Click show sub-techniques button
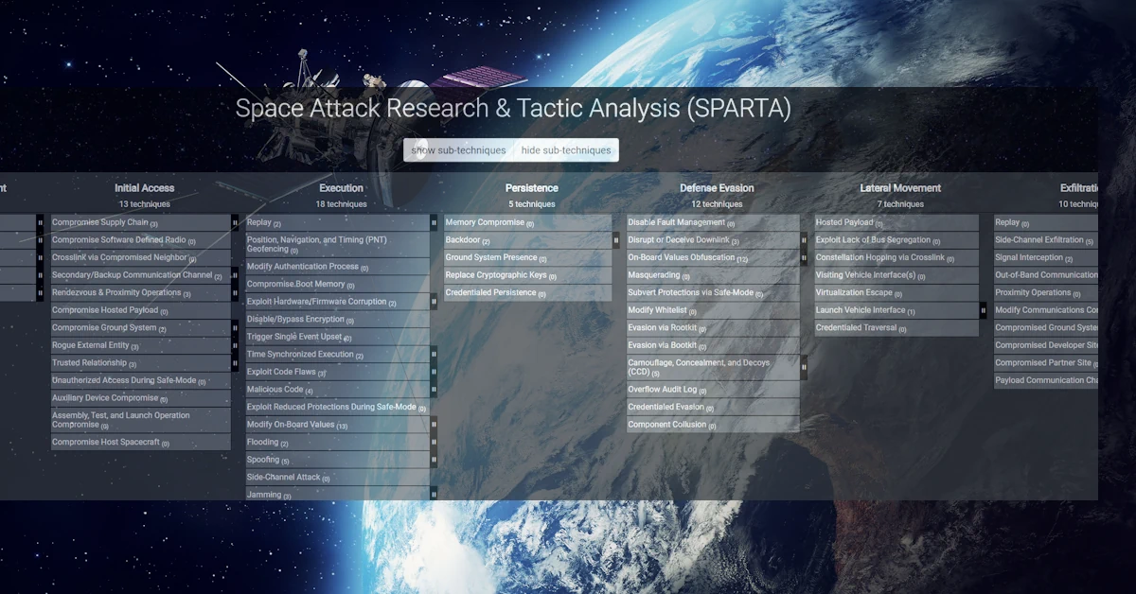The height and width of the screenshot is (594, 1136). pos(457,150)
